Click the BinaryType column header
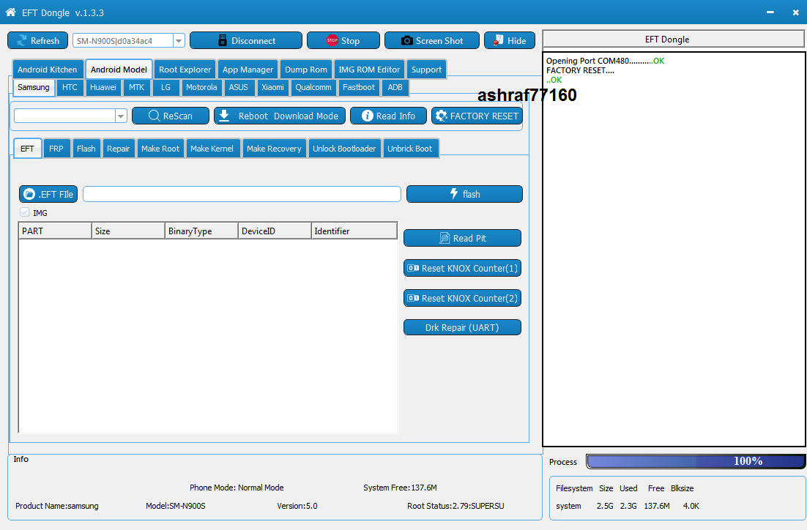Viewport: 807px width, 530px height. click(x=201, y=231)
